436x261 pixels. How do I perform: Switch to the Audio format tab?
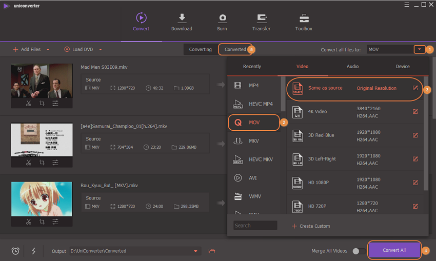coord(352,67)
